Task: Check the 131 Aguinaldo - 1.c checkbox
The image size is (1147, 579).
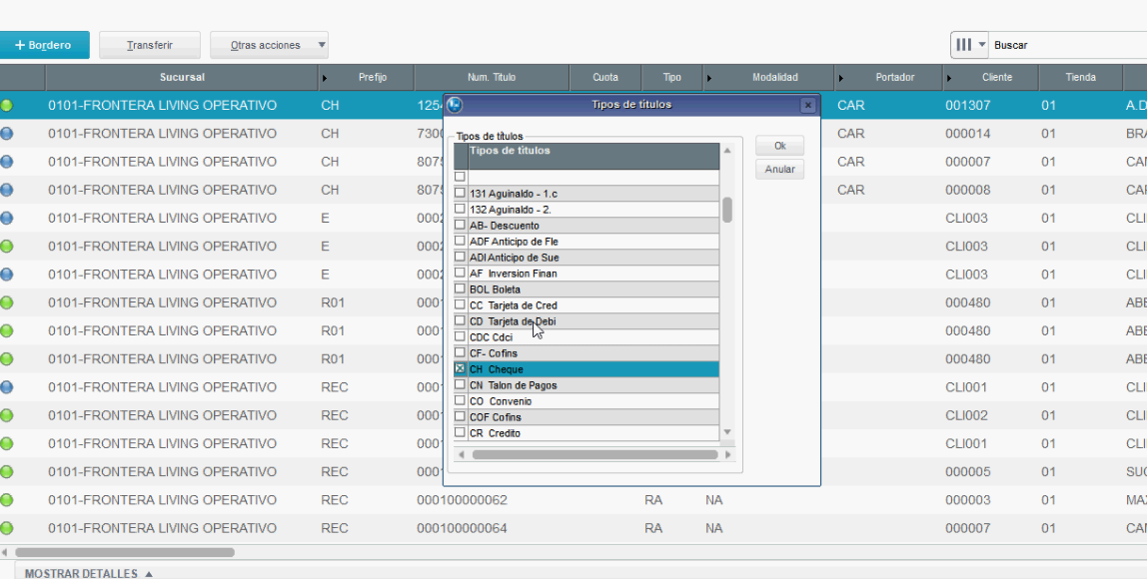Action: click(461, 193)
